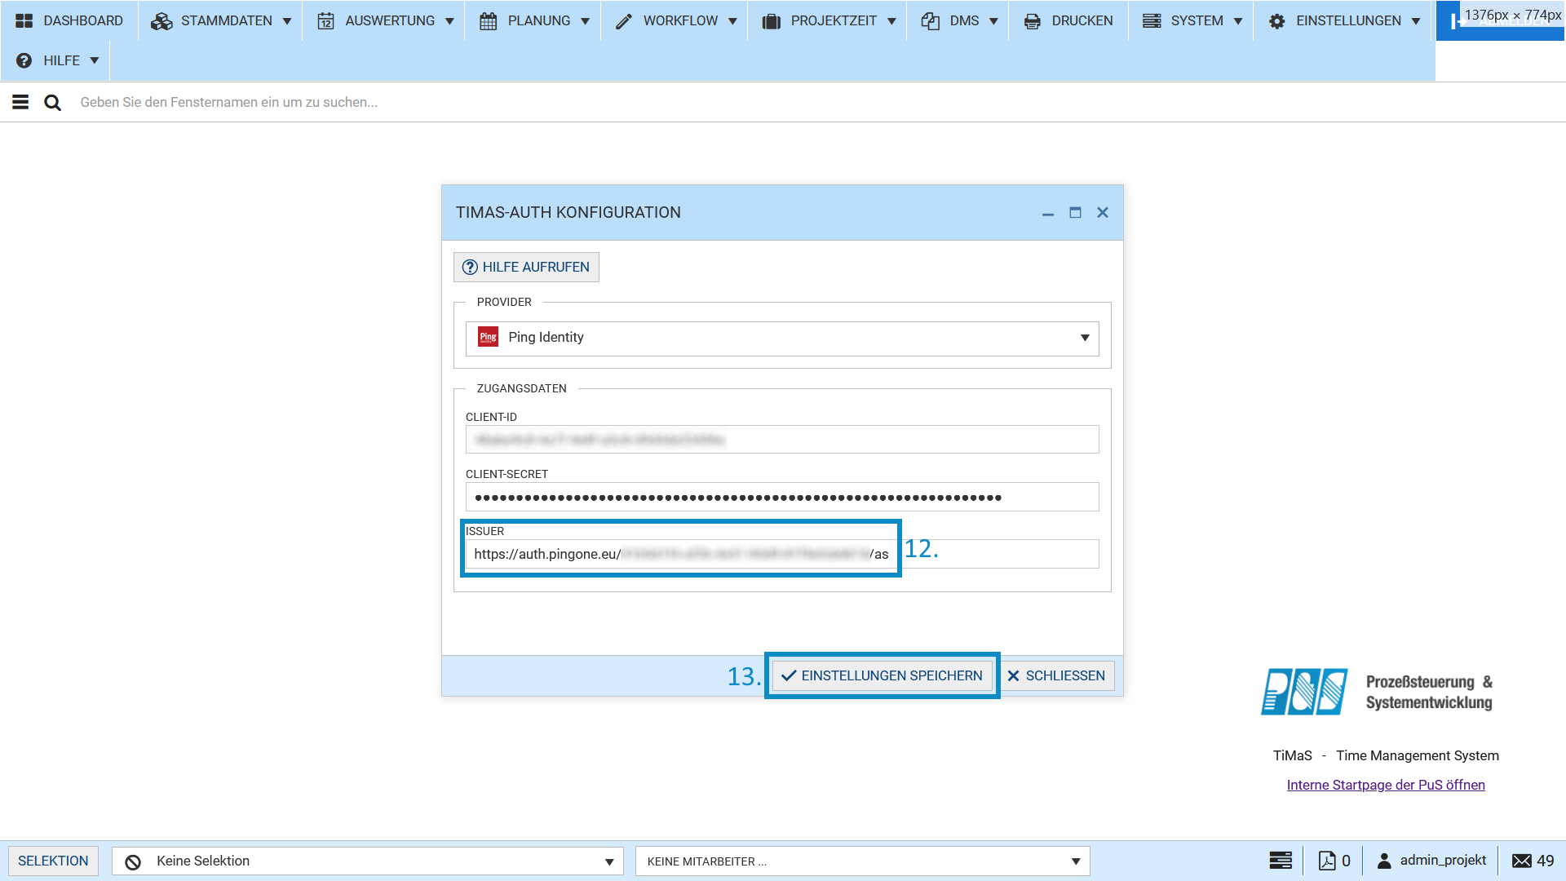Image resolution: width=1566 pixels, height=881 pixels.
Task: Expand the Projektzeit dropdown arrow
Action: 891,21
